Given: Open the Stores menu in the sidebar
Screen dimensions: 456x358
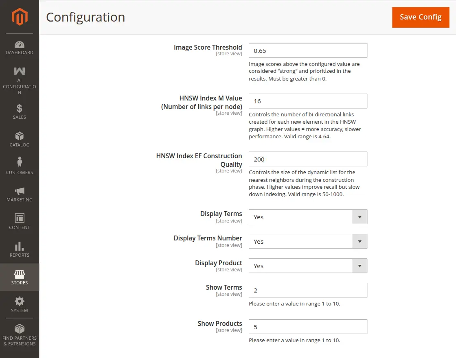Looking at the screenshot, I should 19,275.
